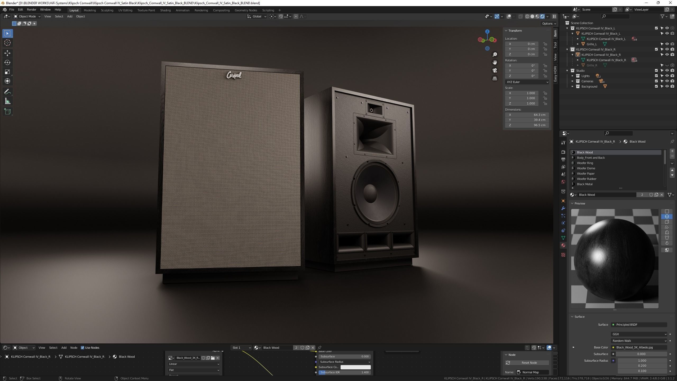Click the Subsurface Color white swatch
The height and width of the screenshot is (381, 677).
(x=355, y=367)
